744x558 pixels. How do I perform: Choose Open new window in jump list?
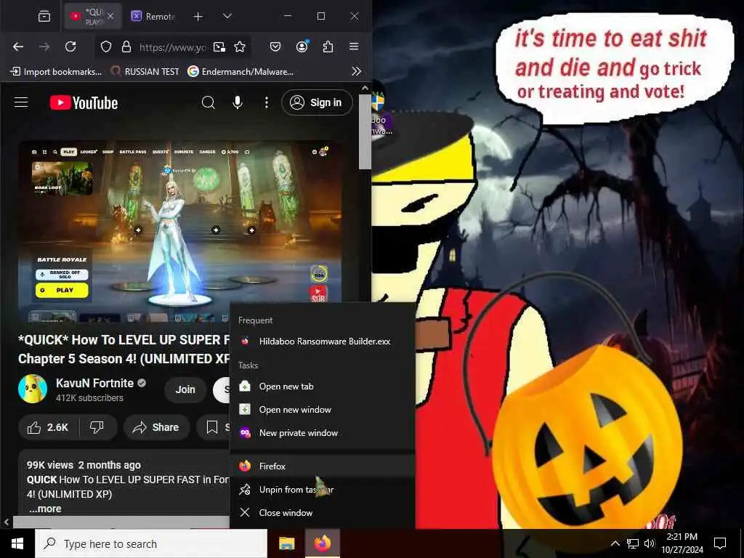coord(322,410)
